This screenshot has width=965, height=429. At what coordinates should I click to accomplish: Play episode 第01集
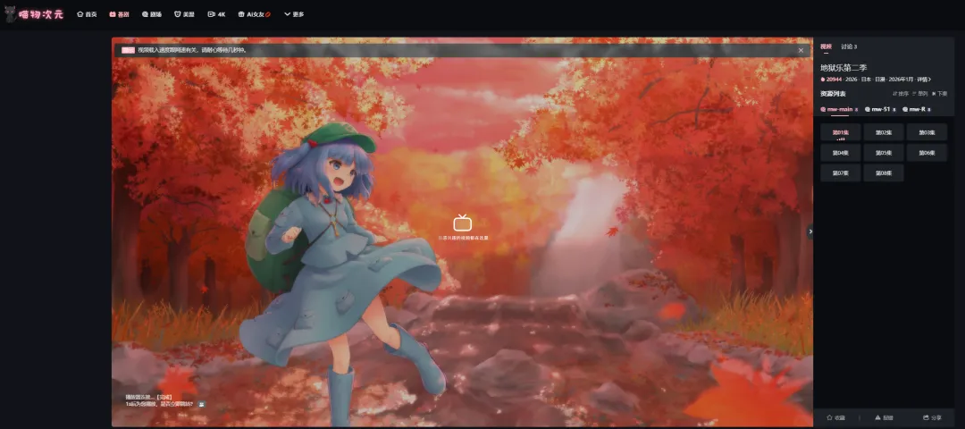840,132
